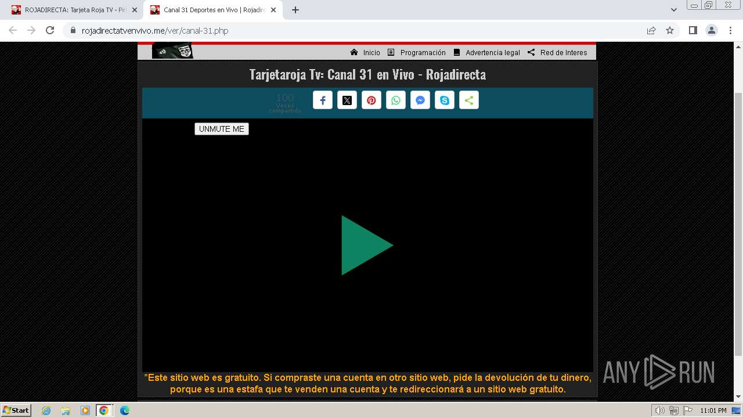This screenshot has width=743, height=418.
Task: Share the page on Facebook
Action: (323, 100)
